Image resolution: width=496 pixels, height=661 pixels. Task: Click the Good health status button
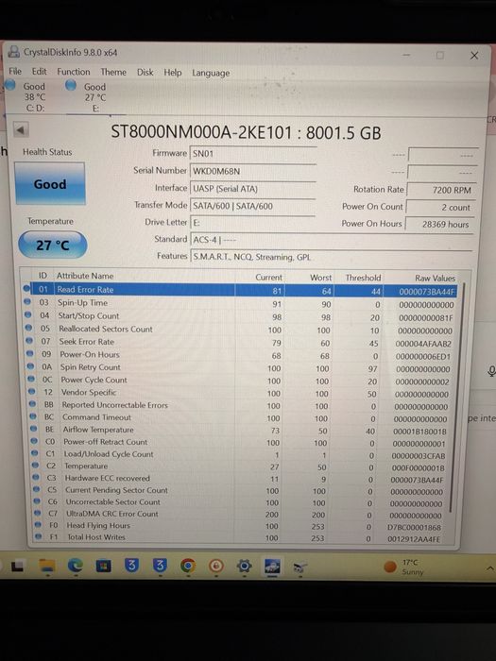[50, 184]
